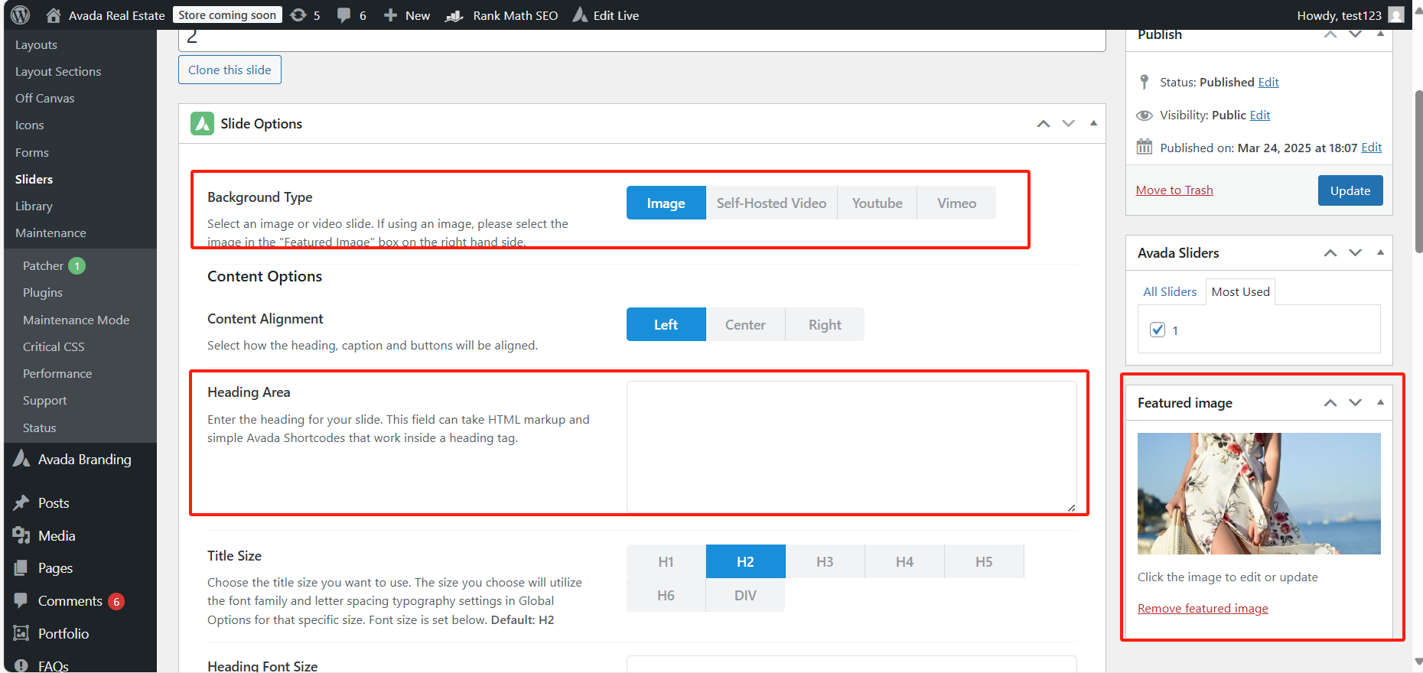Click the WordPress logo in admin bar
The image size is (1423, 673).
(21, 15)
